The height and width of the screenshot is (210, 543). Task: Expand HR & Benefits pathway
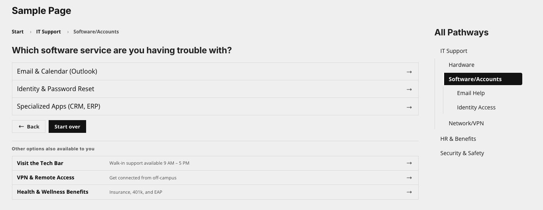pos(458,139)
